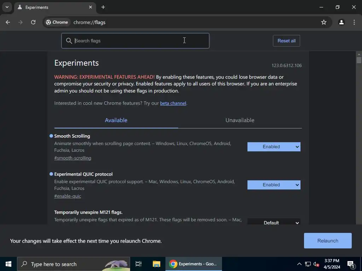Click the Chrome site info chip

click(x=57, y=22)
